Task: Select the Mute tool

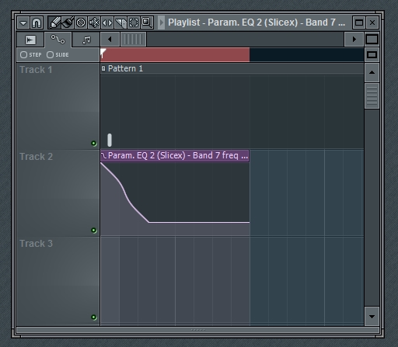Action: coord(94,23)
